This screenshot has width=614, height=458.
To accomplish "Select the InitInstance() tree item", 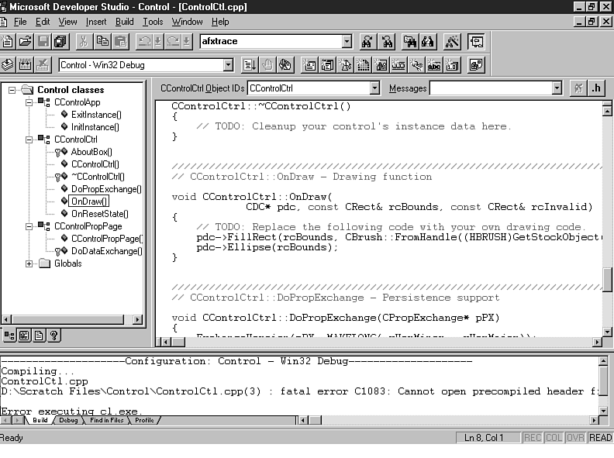I will (x=95, y=127).
